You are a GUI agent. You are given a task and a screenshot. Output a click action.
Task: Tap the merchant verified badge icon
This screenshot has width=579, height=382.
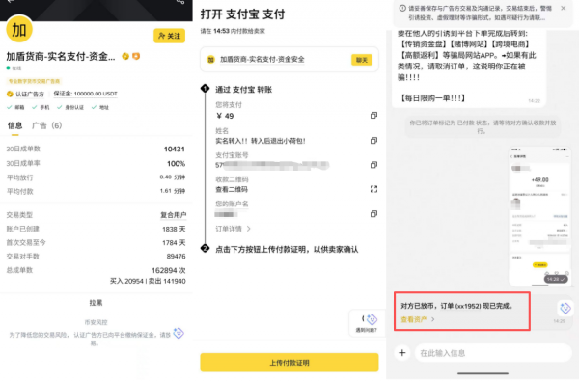click(x=125, y=56)
